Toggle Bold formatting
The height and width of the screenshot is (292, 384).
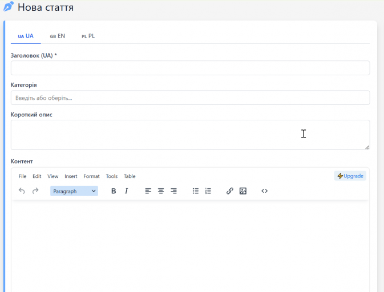114,191
